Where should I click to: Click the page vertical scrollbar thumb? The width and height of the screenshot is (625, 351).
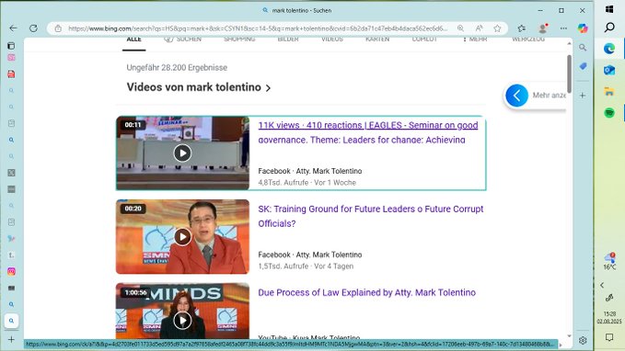569,74
